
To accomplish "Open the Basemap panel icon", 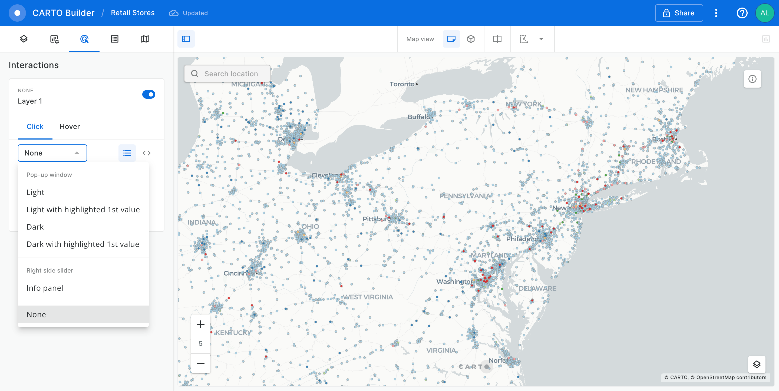I will [145, 39].
